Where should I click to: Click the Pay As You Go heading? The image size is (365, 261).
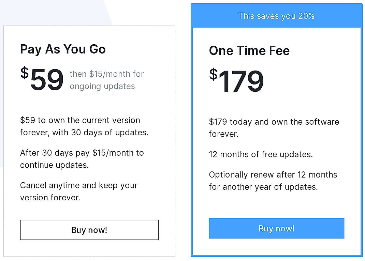coord(63,49)
